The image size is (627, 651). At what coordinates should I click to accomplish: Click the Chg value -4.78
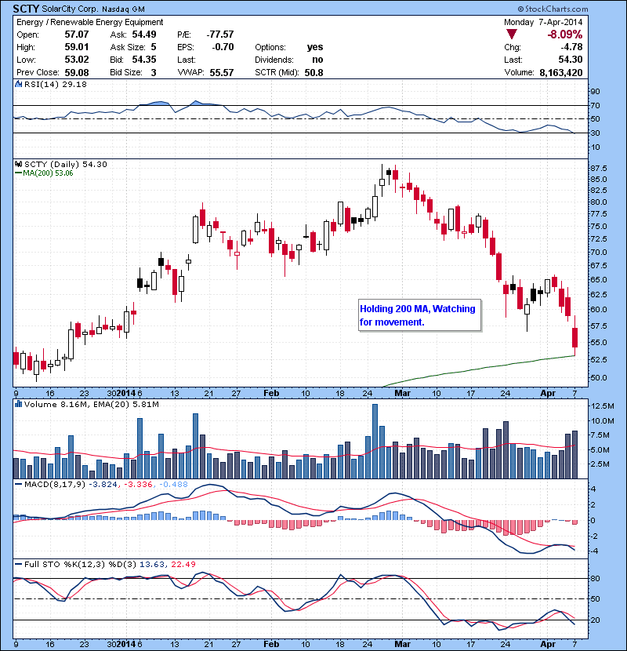(571, 47)
